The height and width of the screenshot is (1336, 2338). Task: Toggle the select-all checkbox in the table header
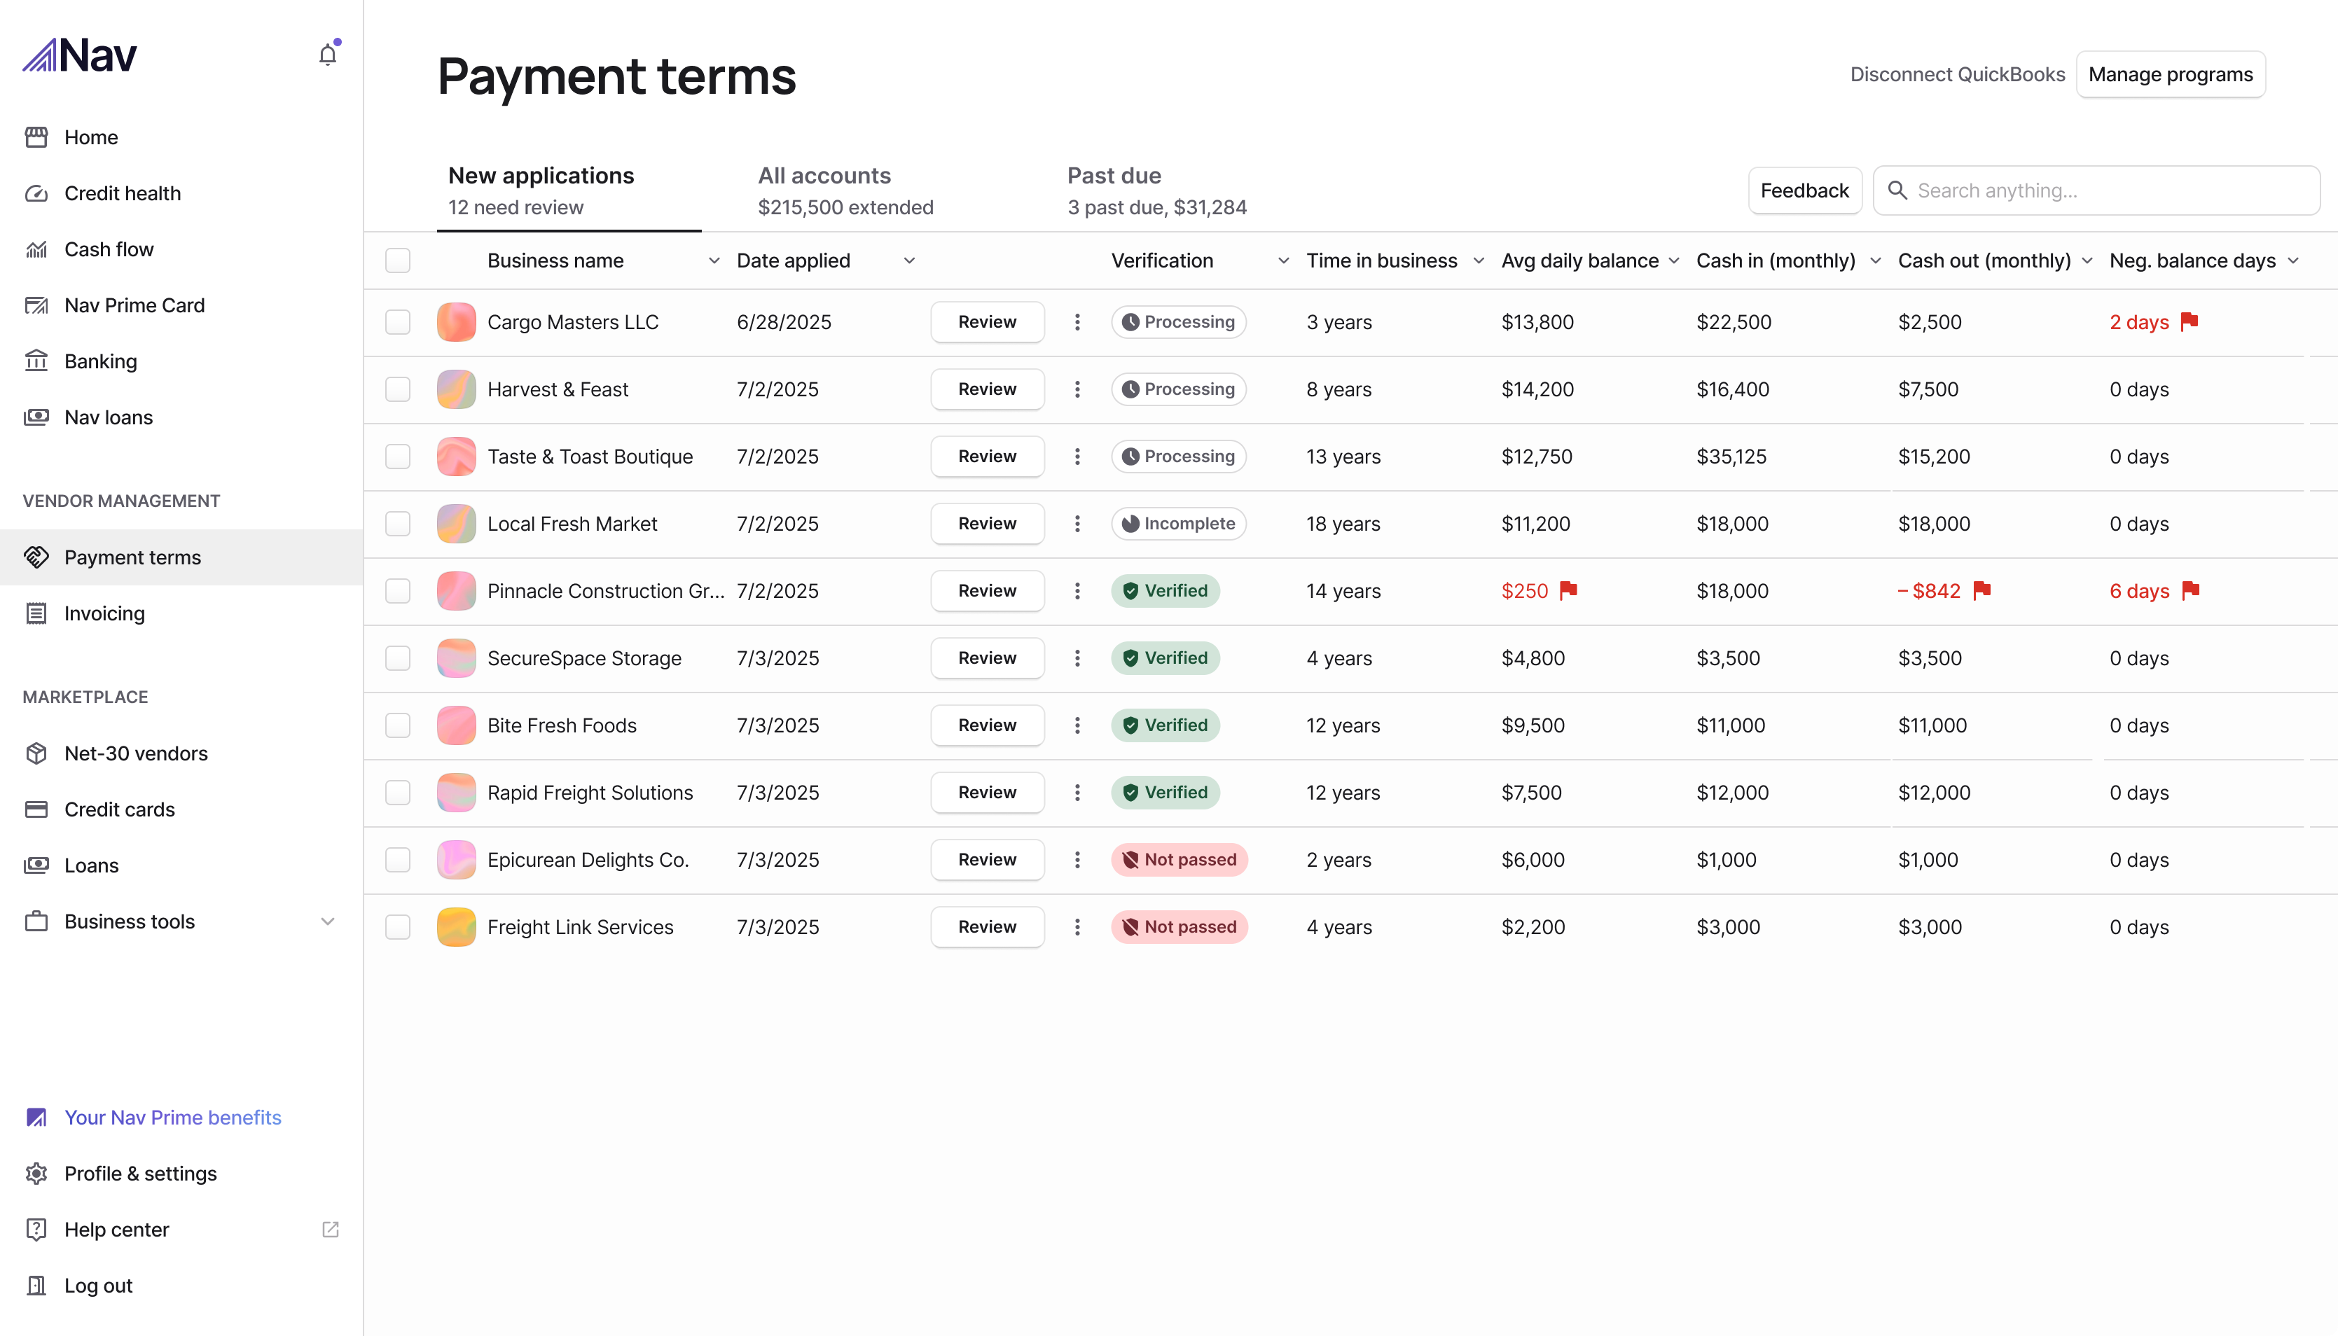(397, 260)
